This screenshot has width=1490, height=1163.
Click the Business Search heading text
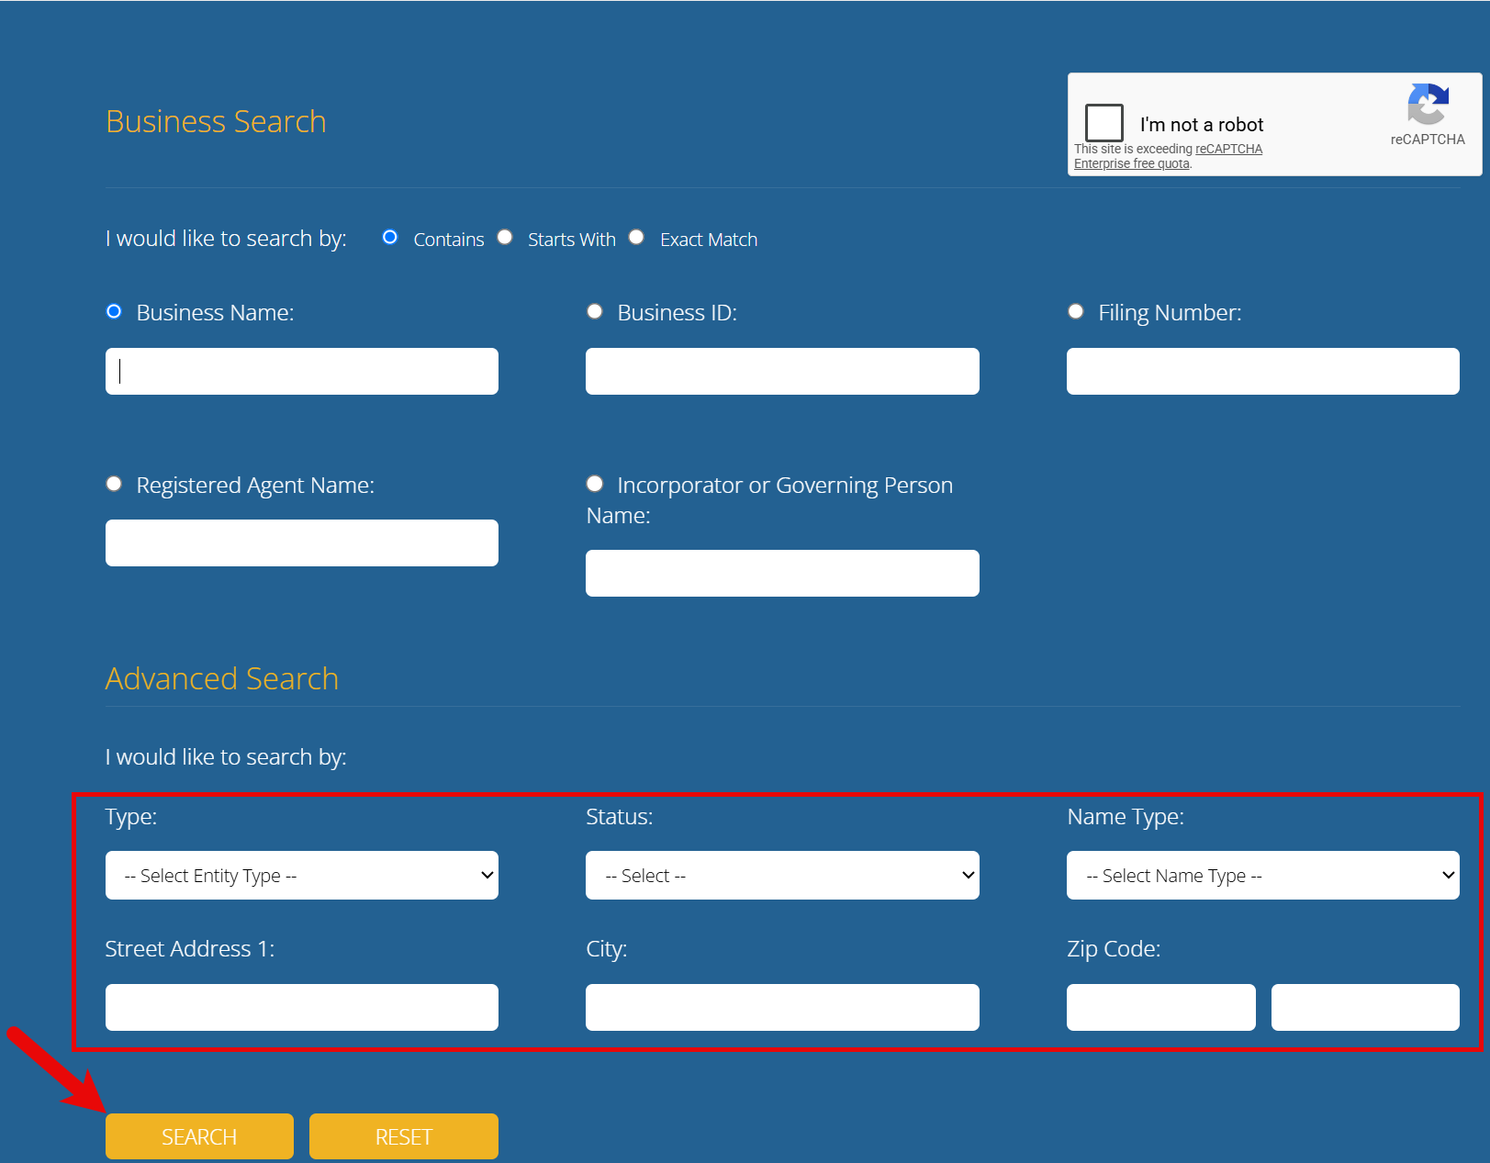pos(216,121)
